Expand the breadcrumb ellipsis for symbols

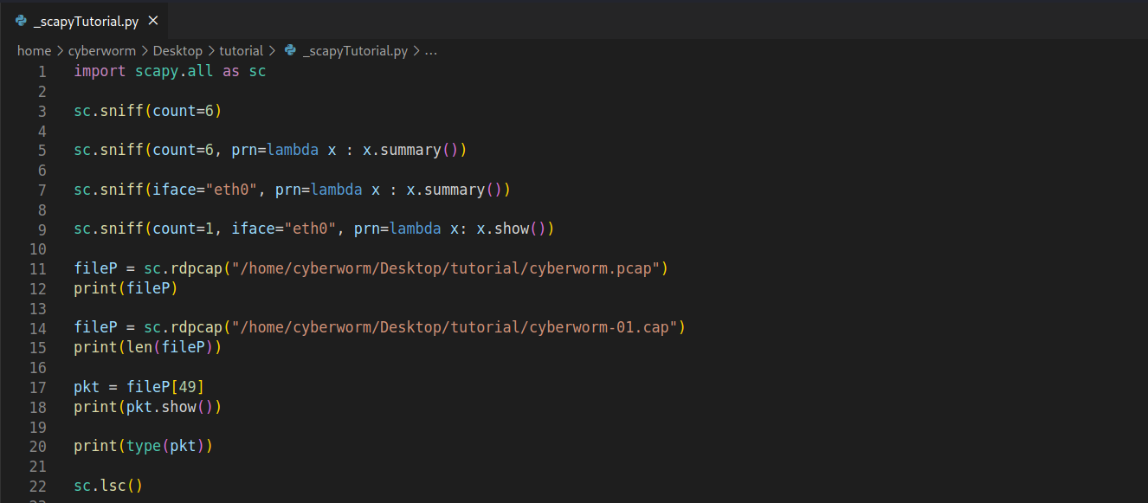pos(430,51)
